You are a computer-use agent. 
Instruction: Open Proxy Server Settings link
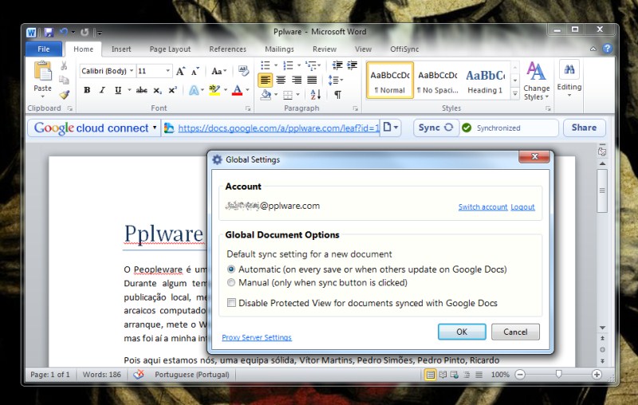pyautogui.click(x=257, y=337)
